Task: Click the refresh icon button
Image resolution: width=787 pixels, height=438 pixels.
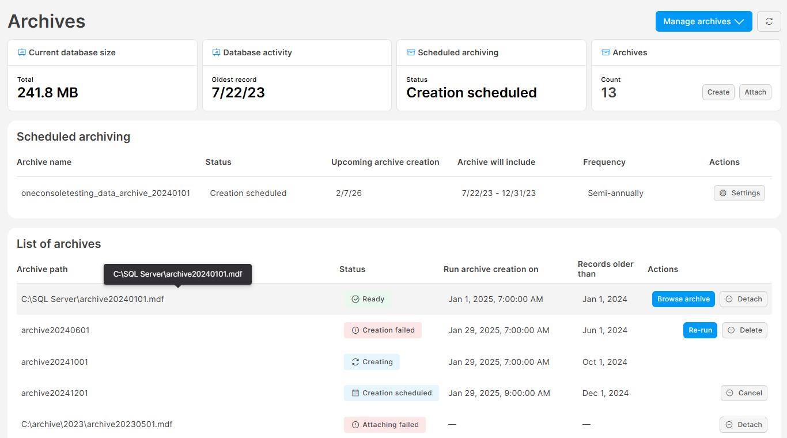Action: [769, 21]
